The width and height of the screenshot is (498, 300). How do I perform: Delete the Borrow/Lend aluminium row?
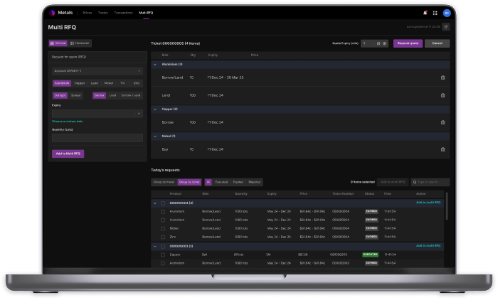point(443,77)
